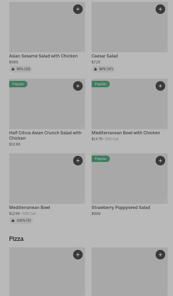Add first Pizza item plus icon
Image resolution: width=173 pixels, height=296 pixels.
click(78, 255)
